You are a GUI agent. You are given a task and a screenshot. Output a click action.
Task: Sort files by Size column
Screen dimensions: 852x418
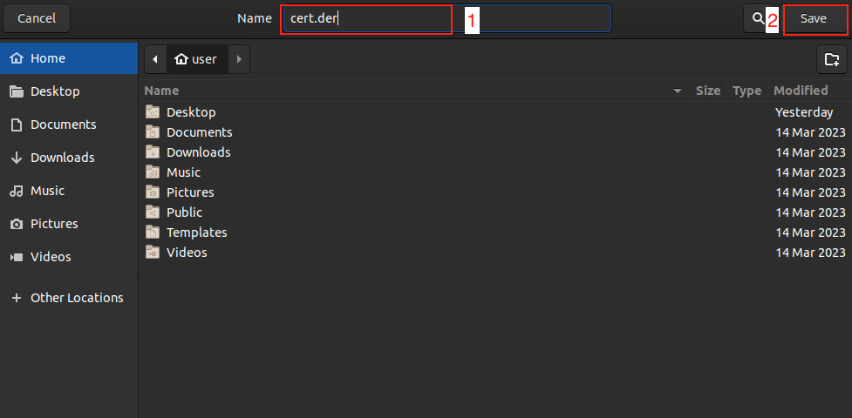tap(707, 91)
